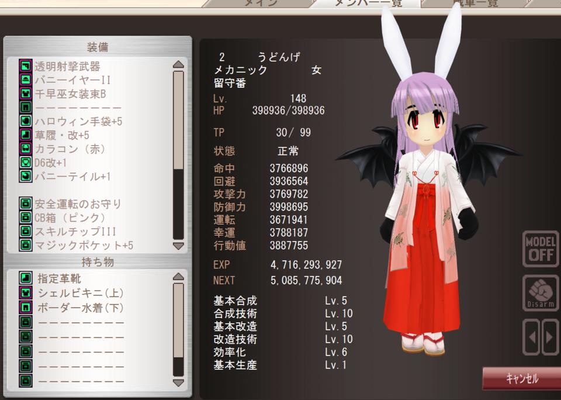Viewport: 561px width, 400px height.
Task: Select the CB箱（ピンク） item icon
Action: point(25,218)
